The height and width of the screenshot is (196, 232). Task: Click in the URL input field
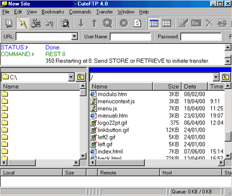pos(44,37)
